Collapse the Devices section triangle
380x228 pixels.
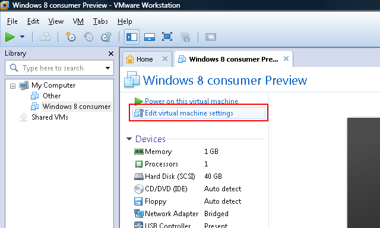click(x=129, y=139)
